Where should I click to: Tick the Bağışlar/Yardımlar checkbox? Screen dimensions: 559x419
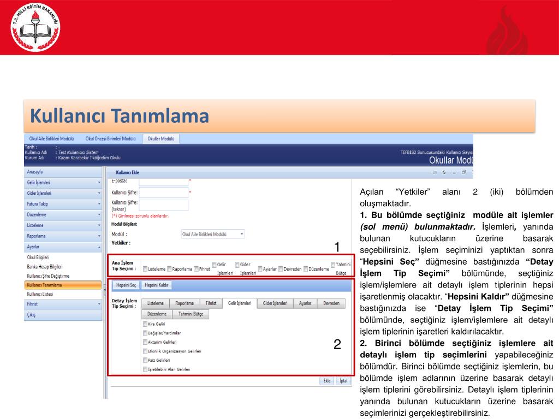(145, 333)
